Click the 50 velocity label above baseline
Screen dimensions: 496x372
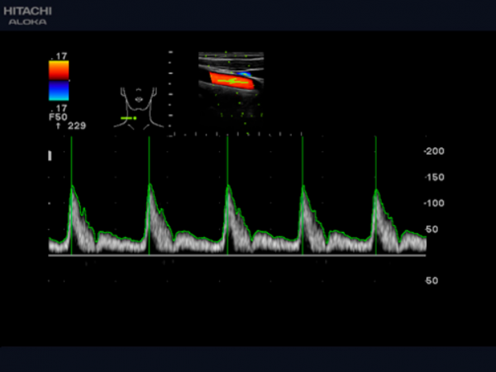click(x=432, y=229)
